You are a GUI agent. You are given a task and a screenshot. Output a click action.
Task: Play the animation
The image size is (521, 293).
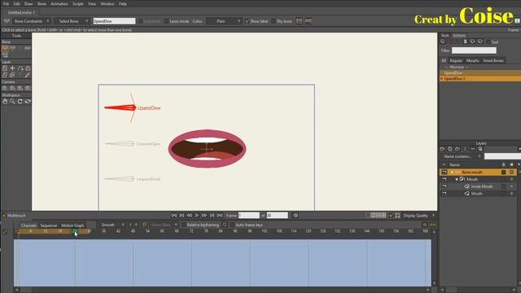click(197, 216)
